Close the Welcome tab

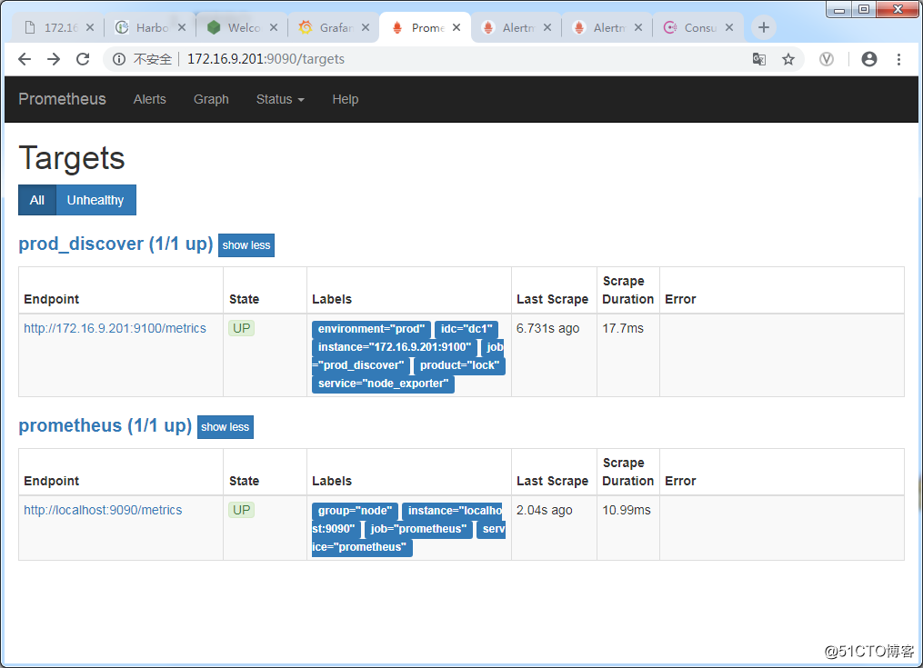[274, 27]
